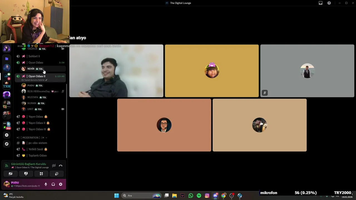The image size is (356, 200).
Task: Join the Oyun Odası voice channel
Action: pyautogui.click(x=41, y=62)
